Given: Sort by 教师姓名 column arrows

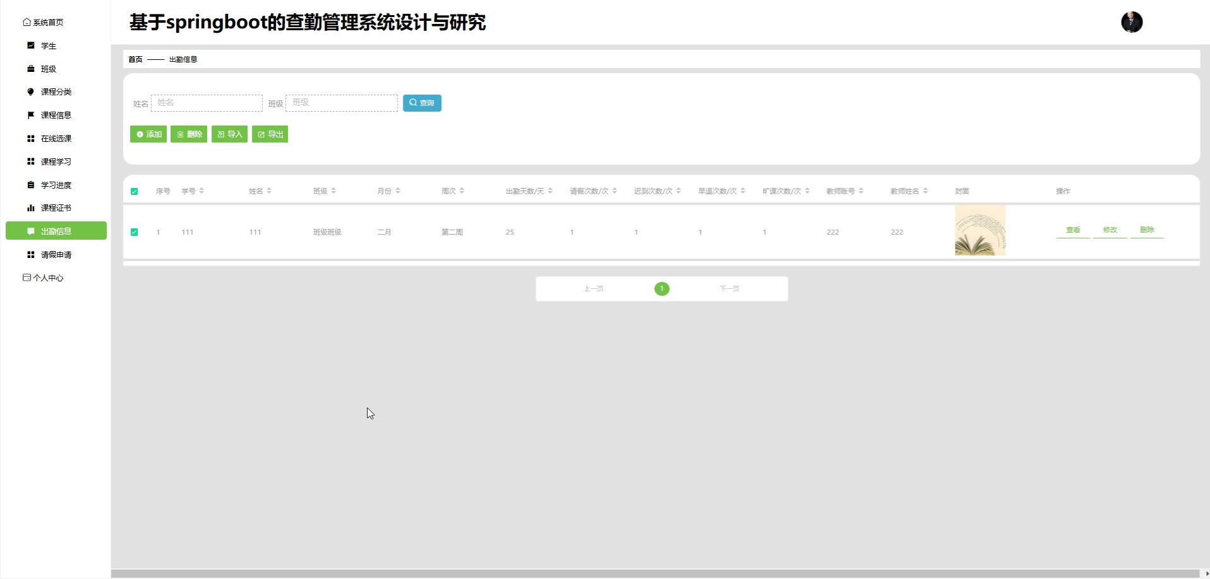Looking at the screenshot, I should pyautogui.click(x=925, y=191).
